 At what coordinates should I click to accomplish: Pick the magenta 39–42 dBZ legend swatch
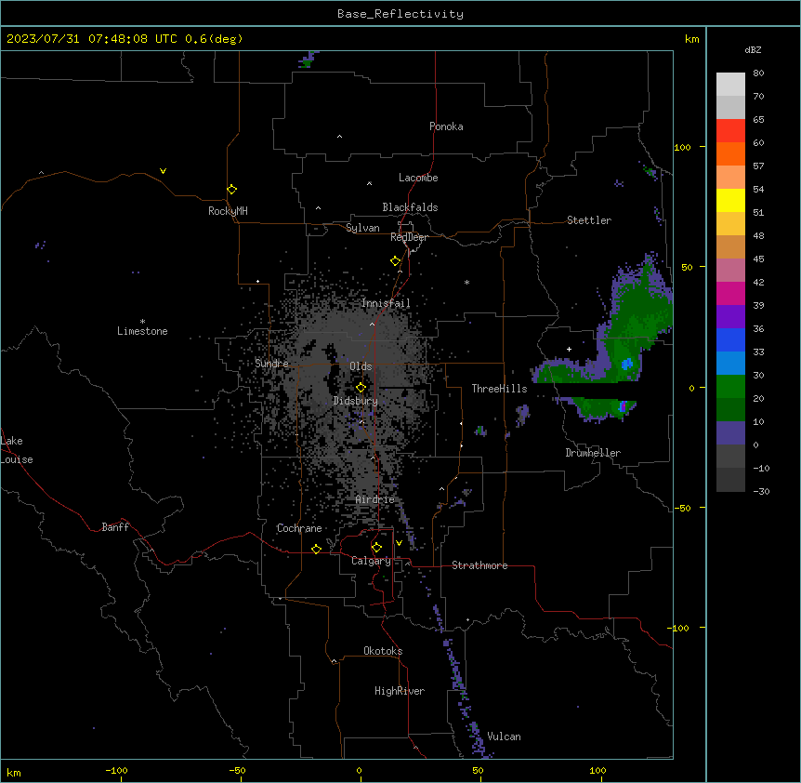coord(730,294)
